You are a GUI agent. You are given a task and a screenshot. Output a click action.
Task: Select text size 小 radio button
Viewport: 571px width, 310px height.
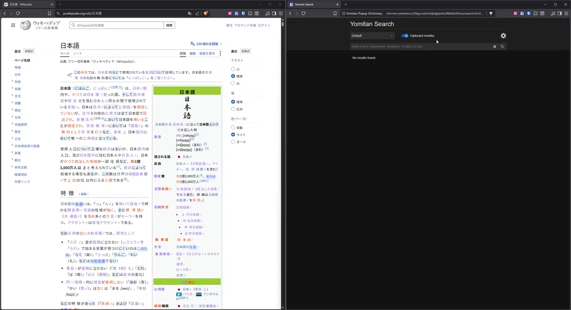pos(233,69)
